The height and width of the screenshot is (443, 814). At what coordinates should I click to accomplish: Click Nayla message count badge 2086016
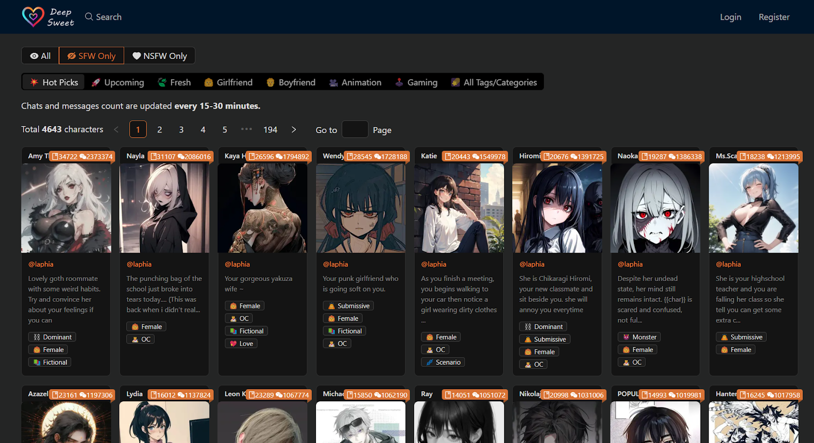pyautogui.click(x=194, y=156)
